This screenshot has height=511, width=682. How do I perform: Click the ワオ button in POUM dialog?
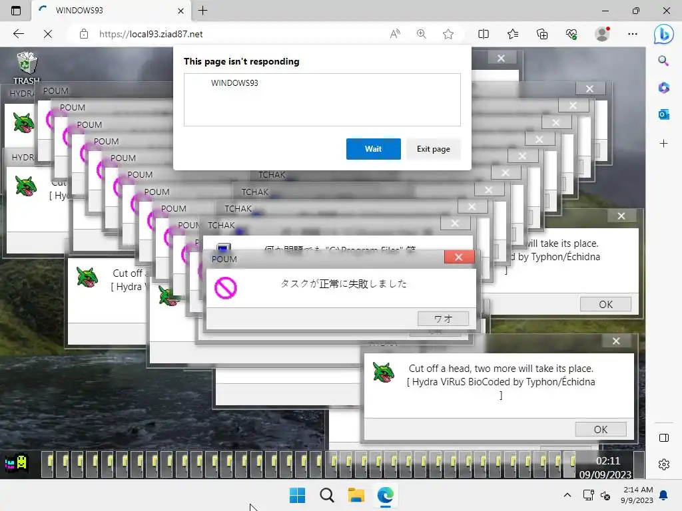pos(443,319)
